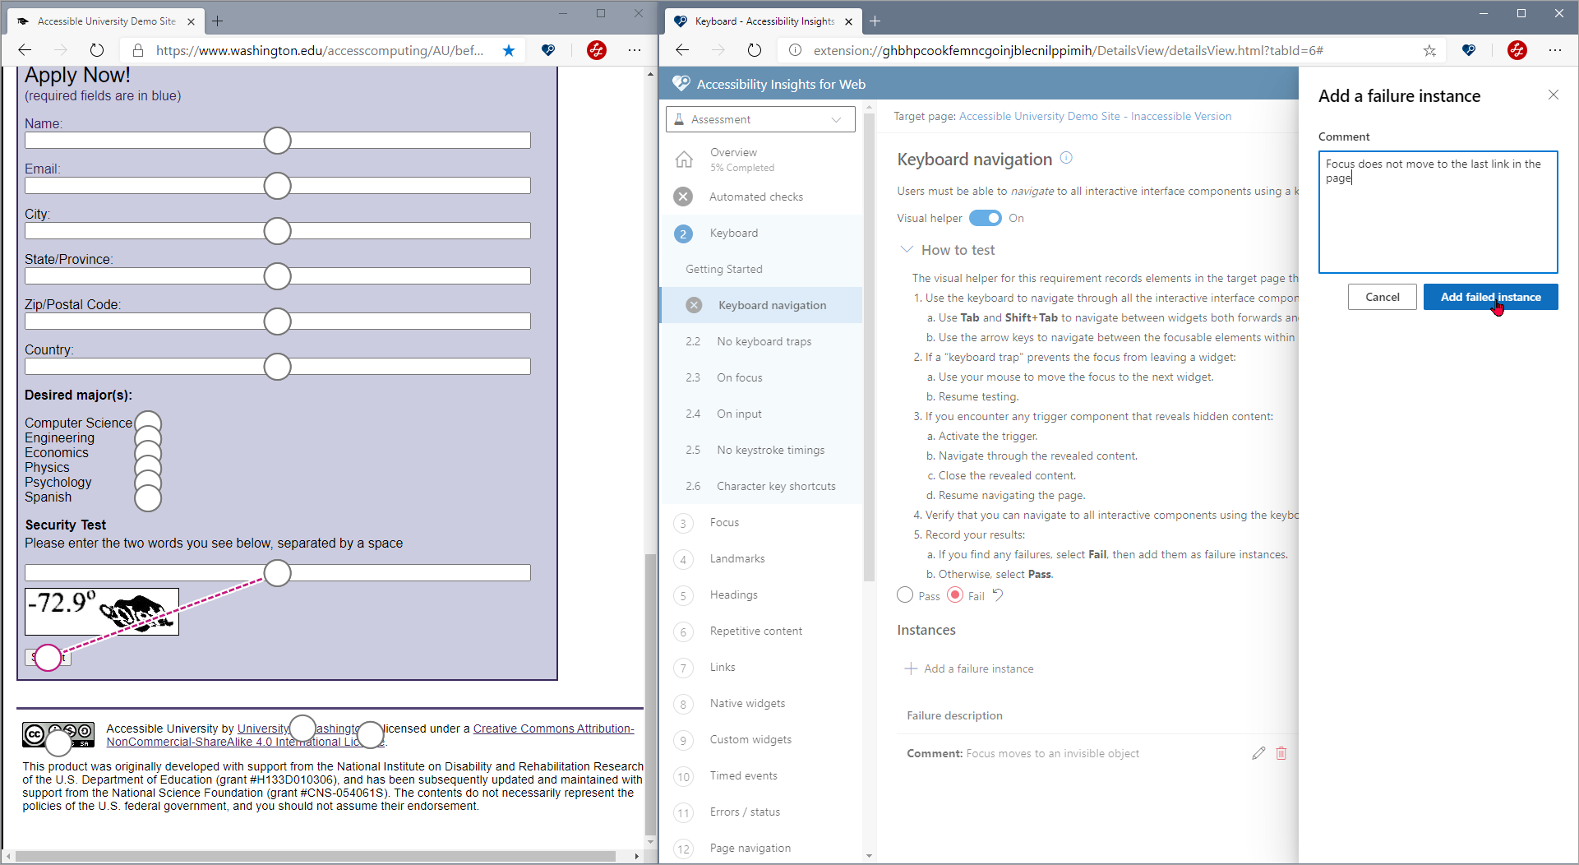
Task: Open left browser settings ellipsis menu
Action: [635, 50]
